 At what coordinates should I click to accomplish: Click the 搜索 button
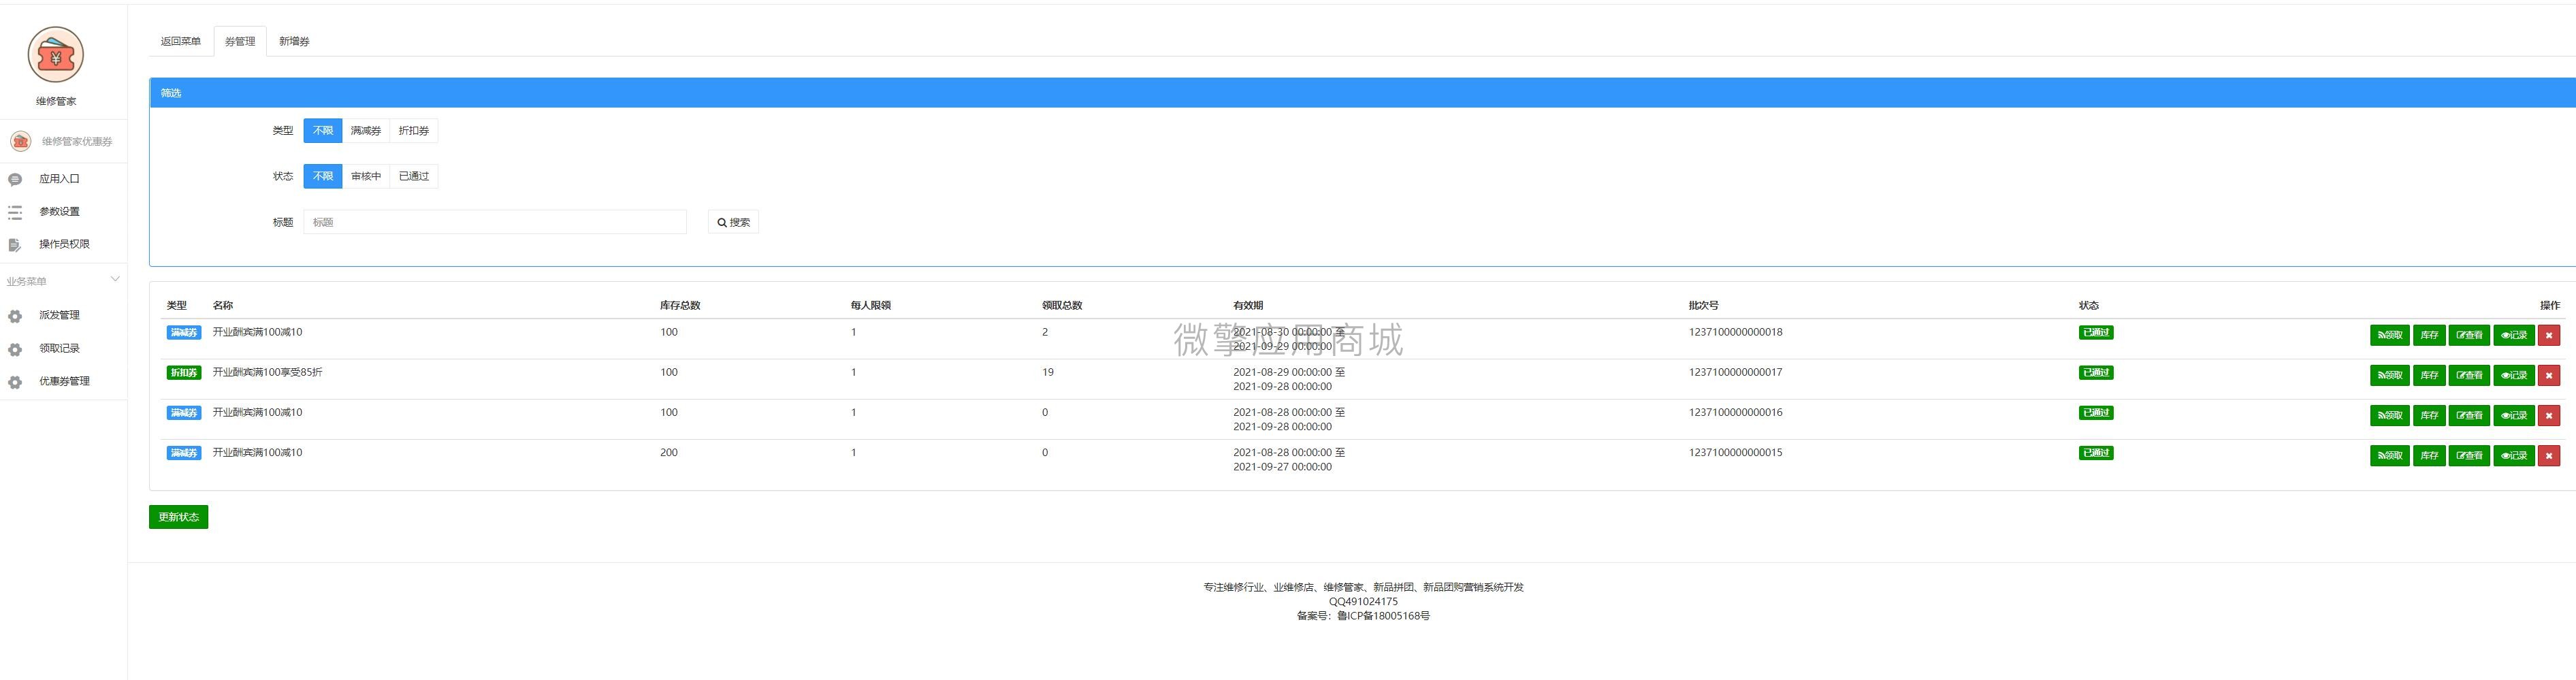[x=733, y=222]
